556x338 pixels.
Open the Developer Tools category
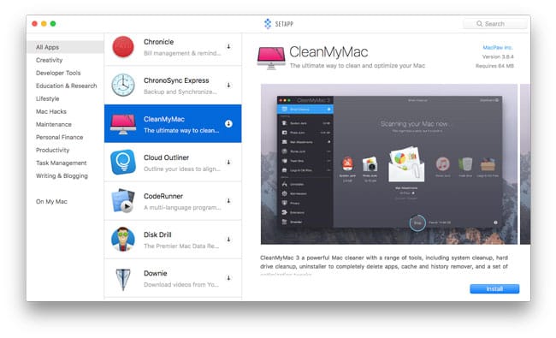click(58, 73)
